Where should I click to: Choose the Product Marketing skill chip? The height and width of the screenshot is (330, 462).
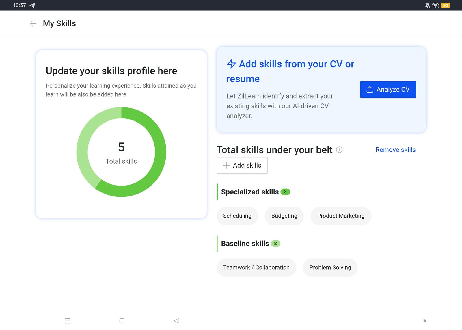(x=340, y=216)
